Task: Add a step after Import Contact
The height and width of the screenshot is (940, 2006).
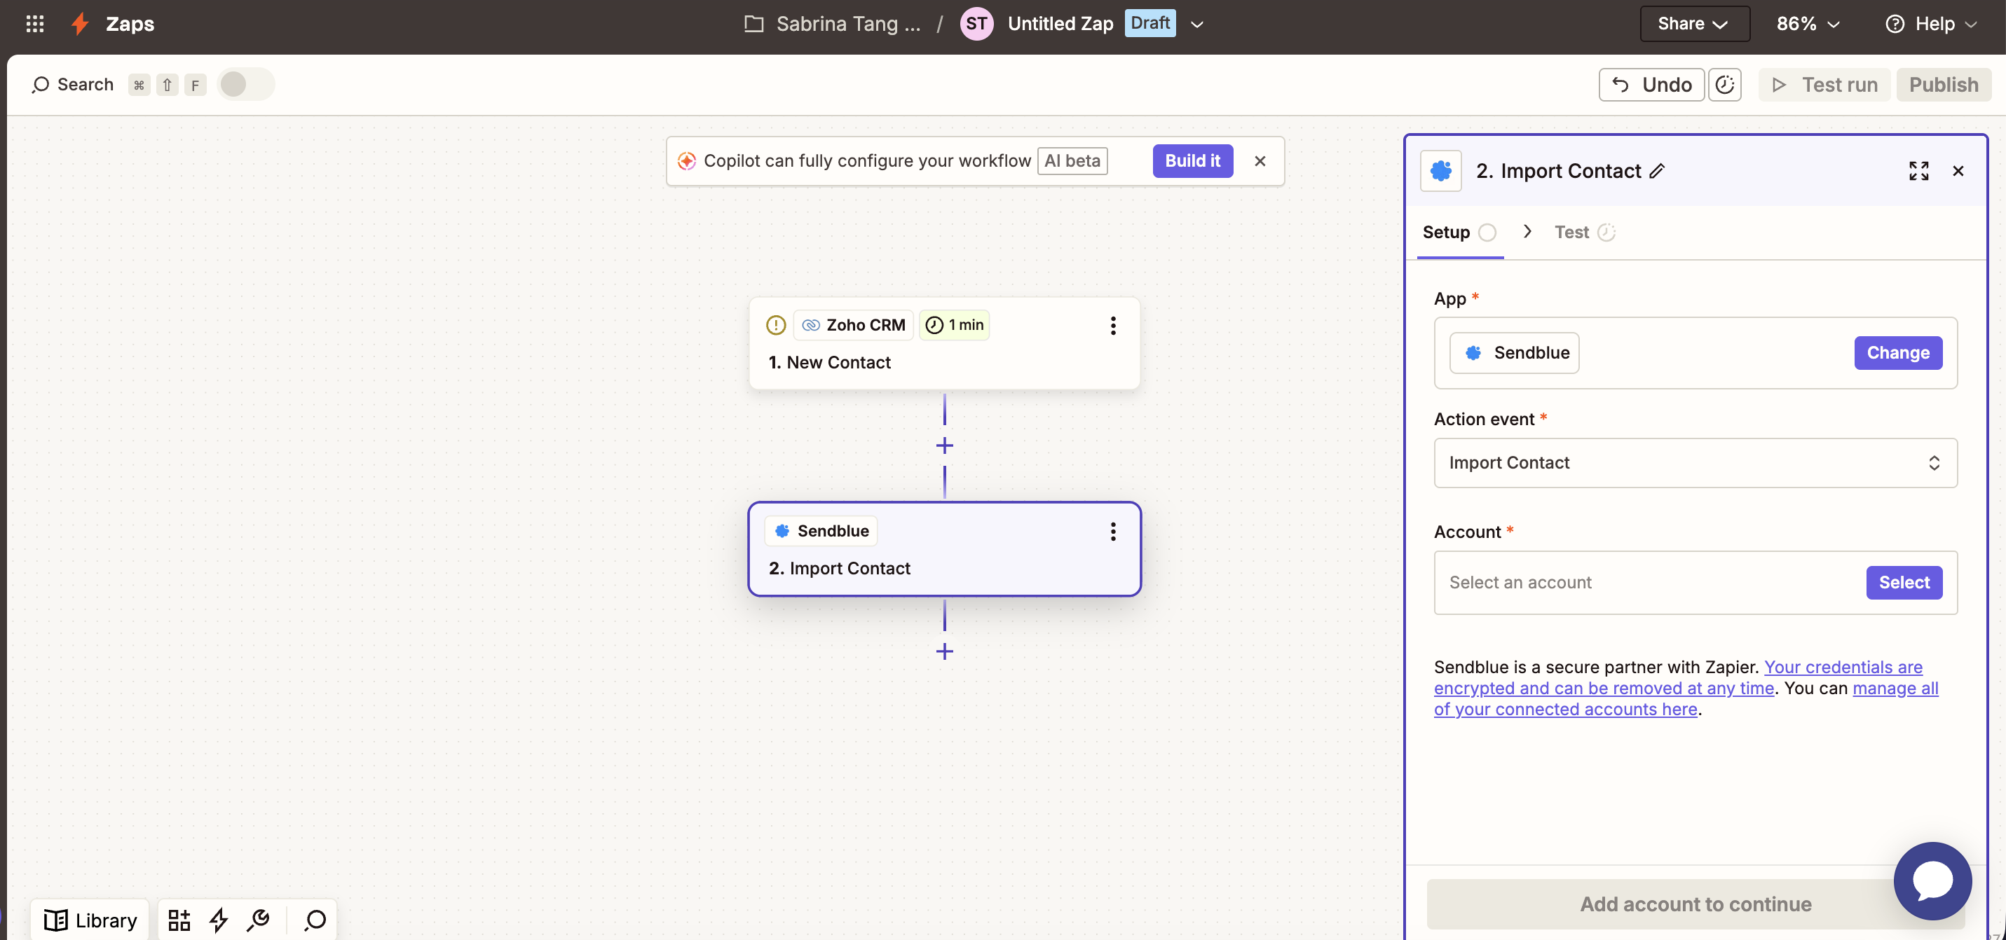Action: [x=945, y=651]
